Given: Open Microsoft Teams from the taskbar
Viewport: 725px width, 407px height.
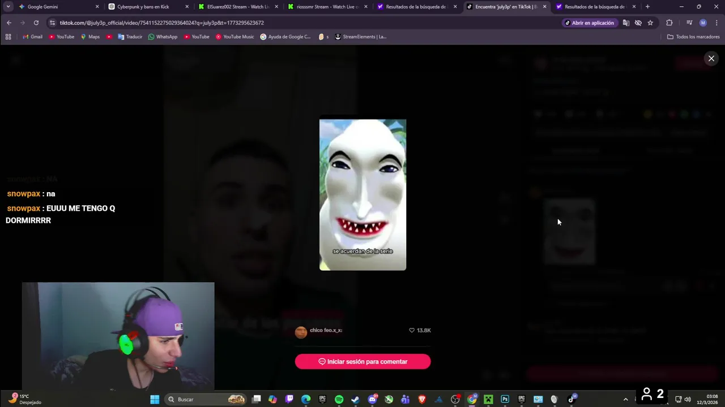Looking at the screenshot, I should click(x=405, y=399).
